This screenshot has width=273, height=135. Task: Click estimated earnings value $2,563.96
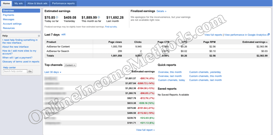pyautogui.click(x=262, y=47)
